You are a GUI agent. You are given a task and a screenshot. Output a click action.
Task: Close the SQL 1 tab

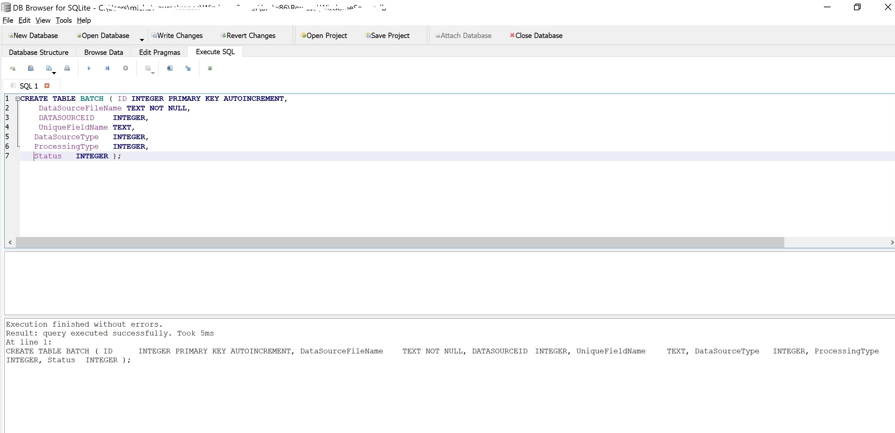pos(47,86)
